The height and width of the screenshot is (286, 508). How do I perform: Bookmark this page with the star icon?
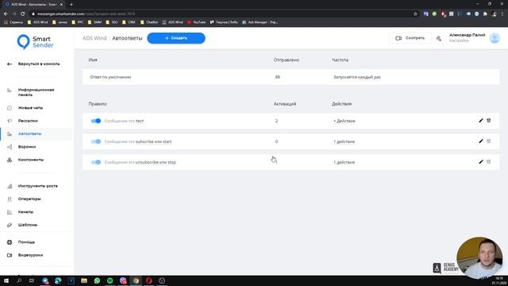(415, 14)
